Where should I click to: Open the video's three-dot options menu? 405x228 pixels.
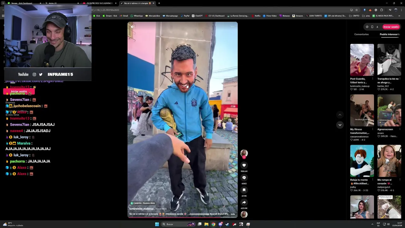coord(233,27)
